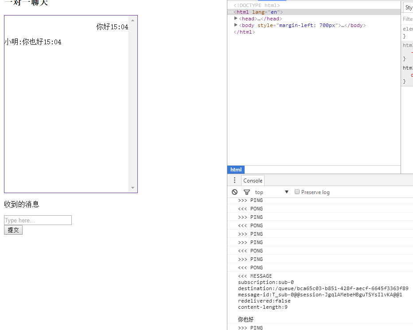
Task: Expand the body element node
Action: [236, 25]
